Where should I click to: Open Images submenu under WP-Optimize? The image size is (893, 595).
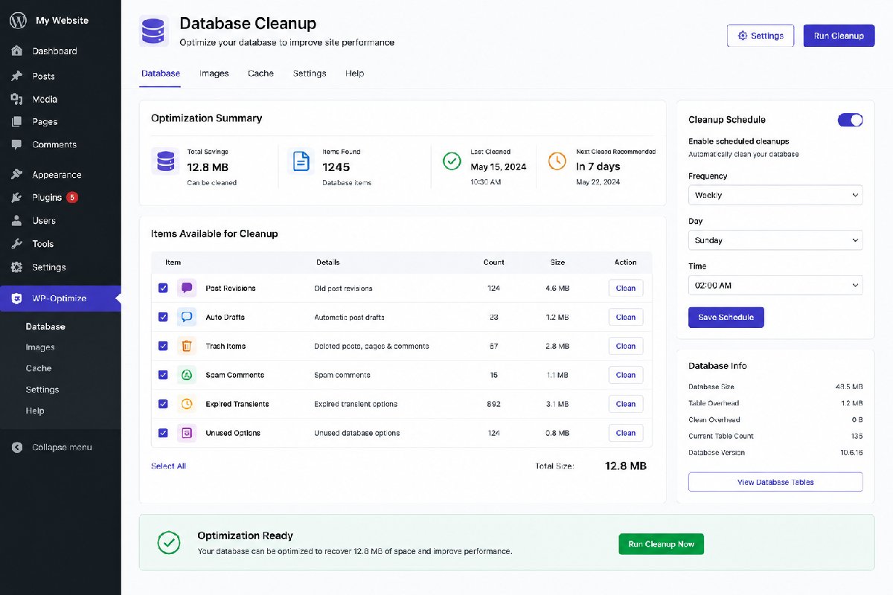tap(40, 347)
